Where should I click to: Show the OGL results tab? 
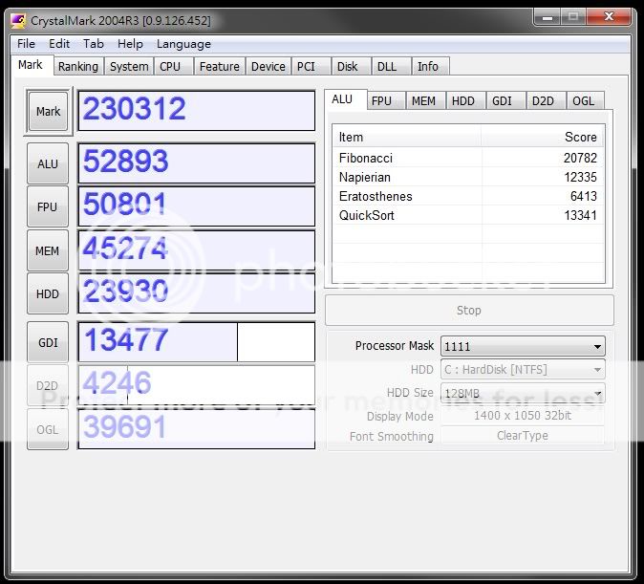586,101
